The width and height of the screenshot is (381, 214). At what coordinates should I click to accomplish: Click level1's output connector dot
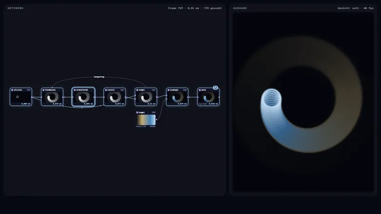[x=126, y=97]
